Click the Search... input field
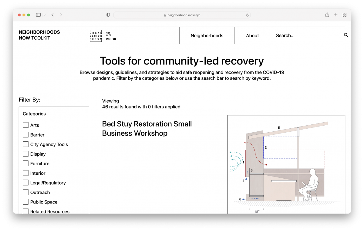The image size is (364, 231). pos(308,35)
